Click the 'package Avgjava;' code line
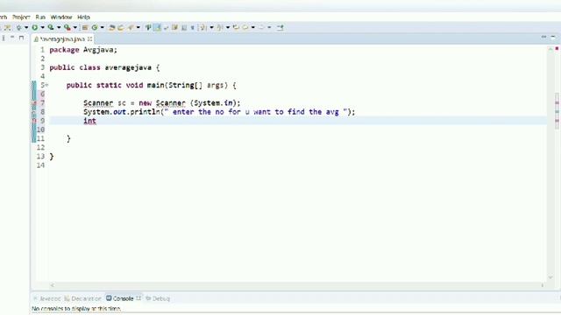The height and width of the screenshot is (315, 561). click(x=83, y=50)
